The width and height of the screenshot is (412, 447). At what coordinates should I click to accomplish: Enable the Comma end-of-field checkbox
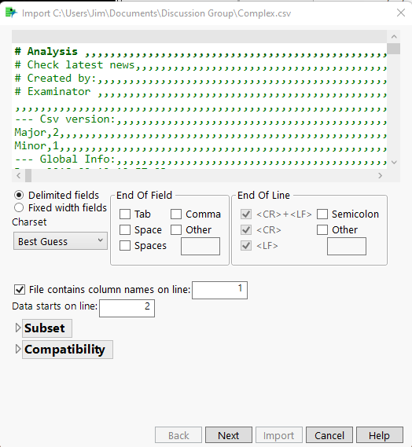tap(176, 214)
